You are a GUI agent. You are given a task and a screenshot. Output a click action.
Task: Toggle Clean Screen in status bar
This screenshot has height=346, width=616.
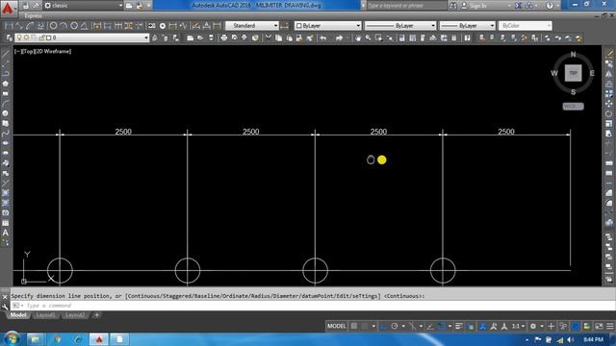point(599,326)
